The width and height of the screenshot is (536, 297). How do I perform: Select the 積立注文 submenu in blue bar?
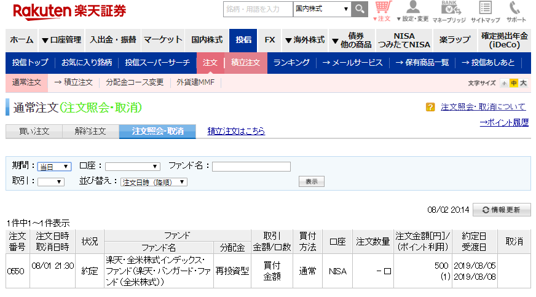pyautogui.click(x=245, y=63)
